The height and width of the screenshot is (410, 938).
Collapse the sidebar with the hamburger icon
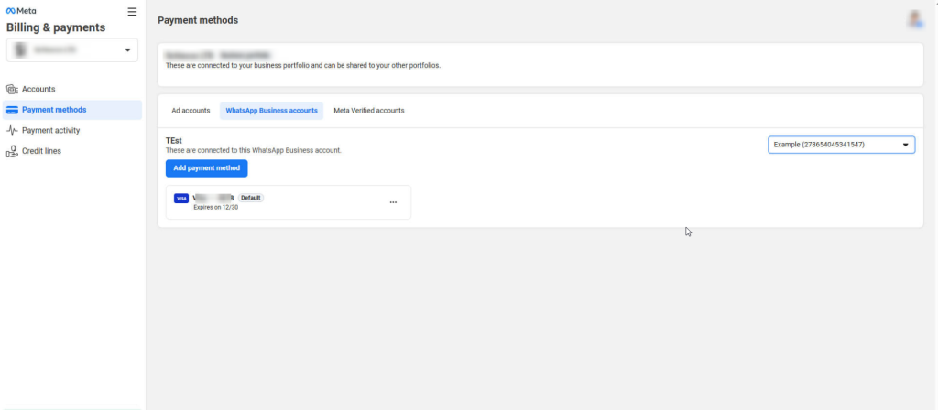pos(132,12)
